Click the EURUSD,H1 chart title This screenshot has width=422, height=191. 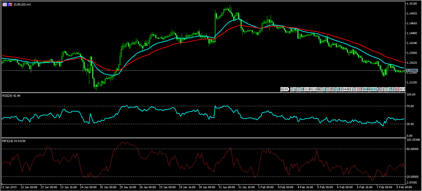click(22, 5)
